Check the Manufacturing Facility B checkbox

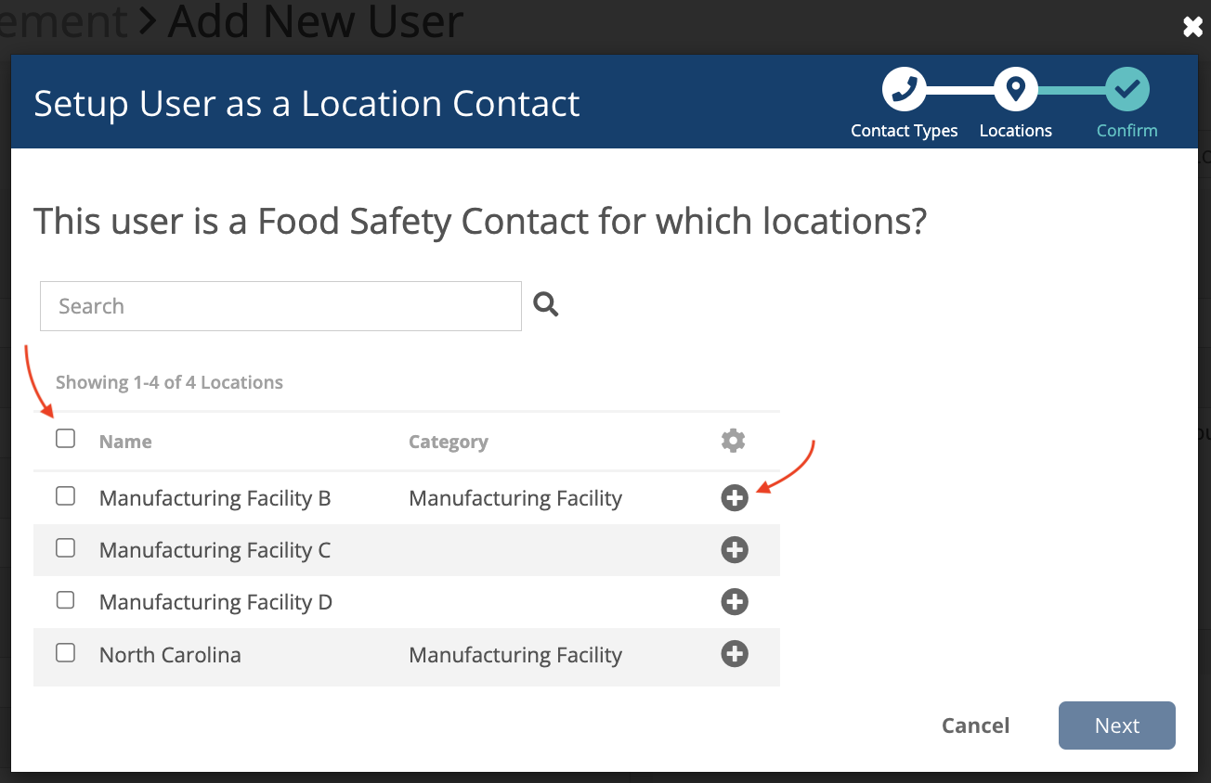coord(65,496)
